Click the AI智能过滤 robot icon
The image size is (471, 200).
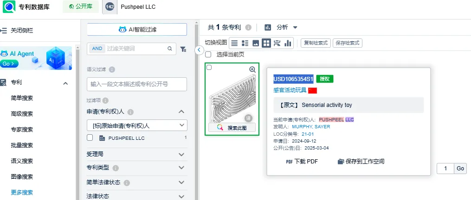click(123, 29)
